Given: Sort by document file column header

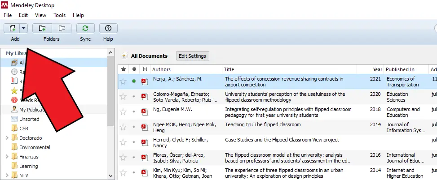Looking at the screenshot, I should (145, 69).
